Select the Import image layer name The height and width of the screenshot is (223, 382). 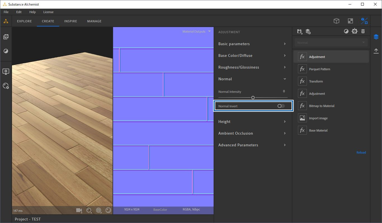coord(318,118)
